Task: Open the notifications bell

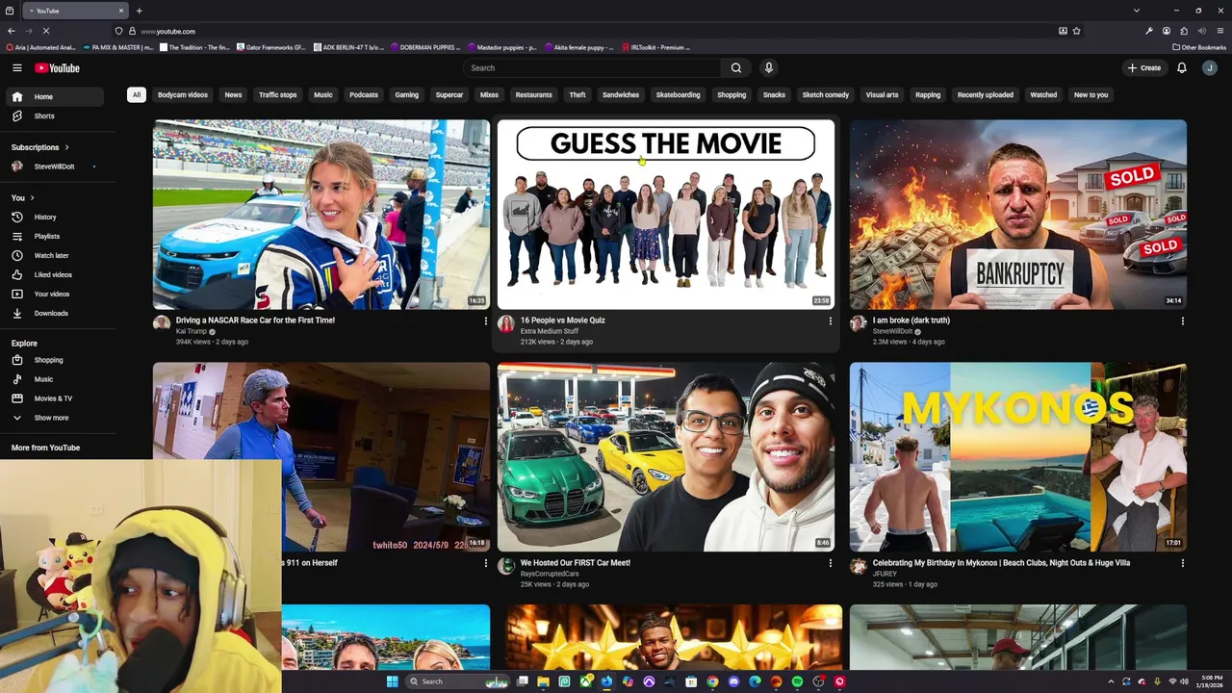Action: click(x=1182, y=68)
